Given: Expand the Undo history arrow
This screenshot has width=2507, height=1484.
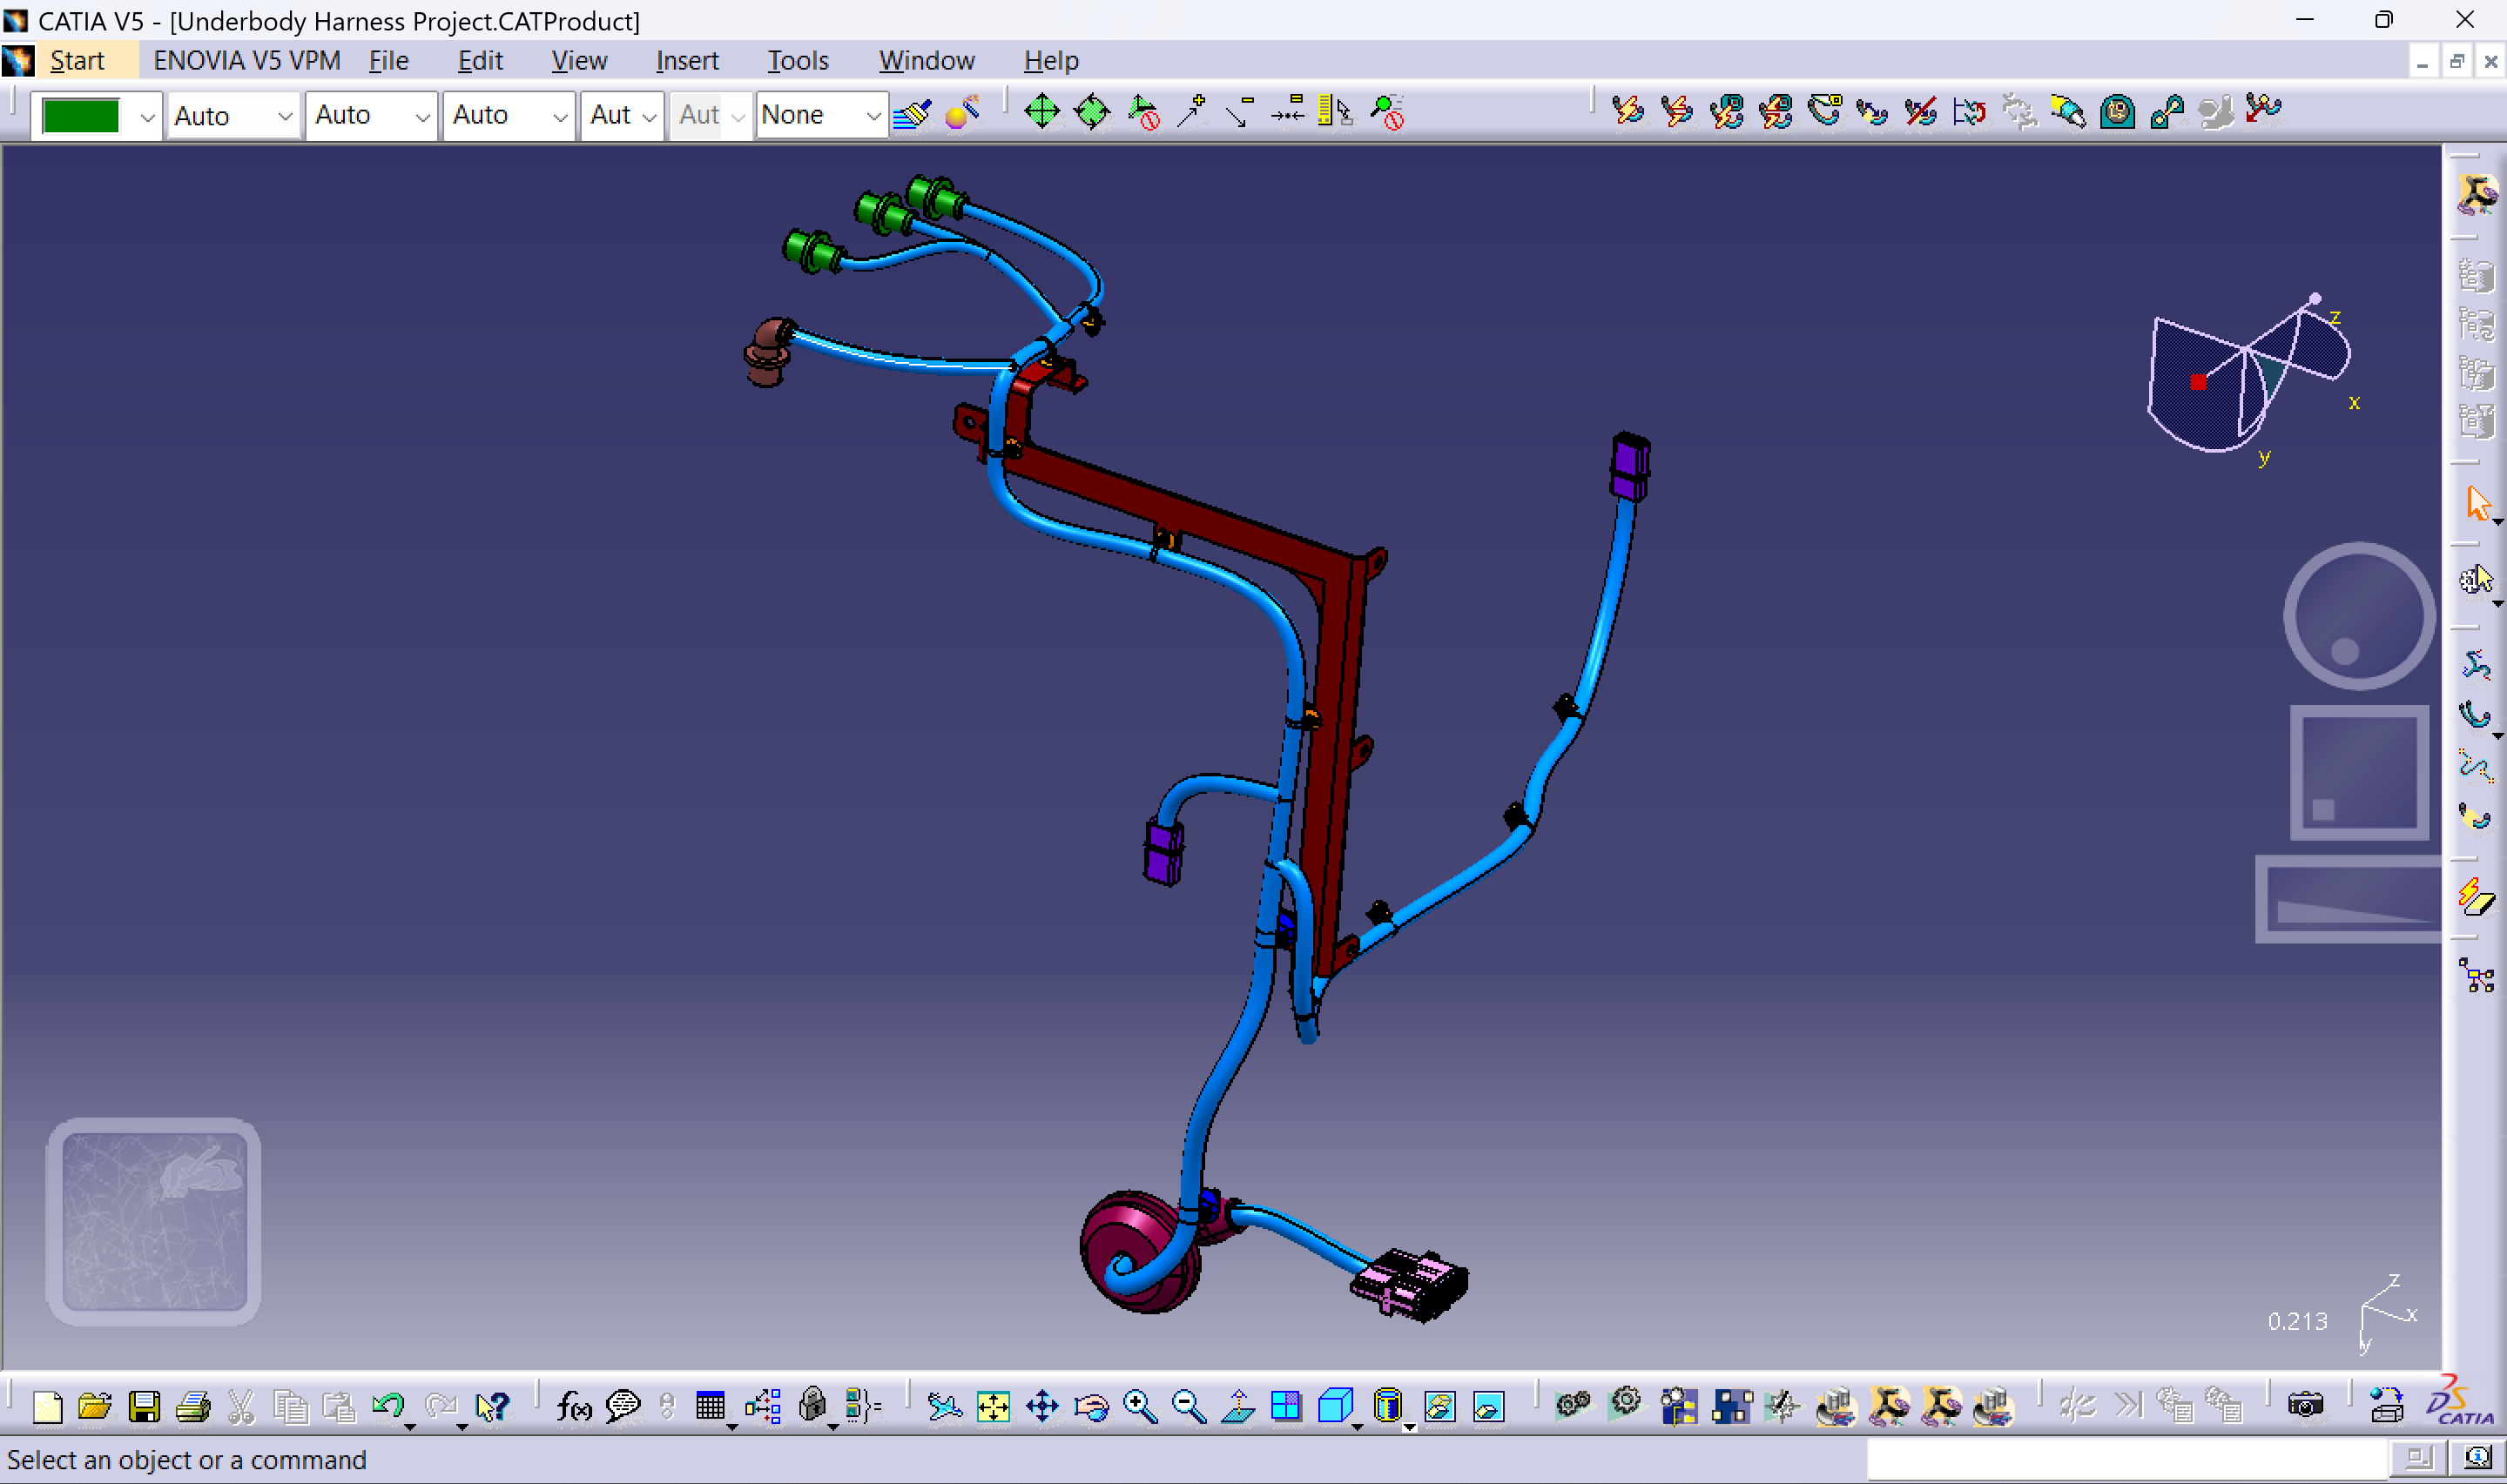Looking at the screenshot, I should (410, 1426).
